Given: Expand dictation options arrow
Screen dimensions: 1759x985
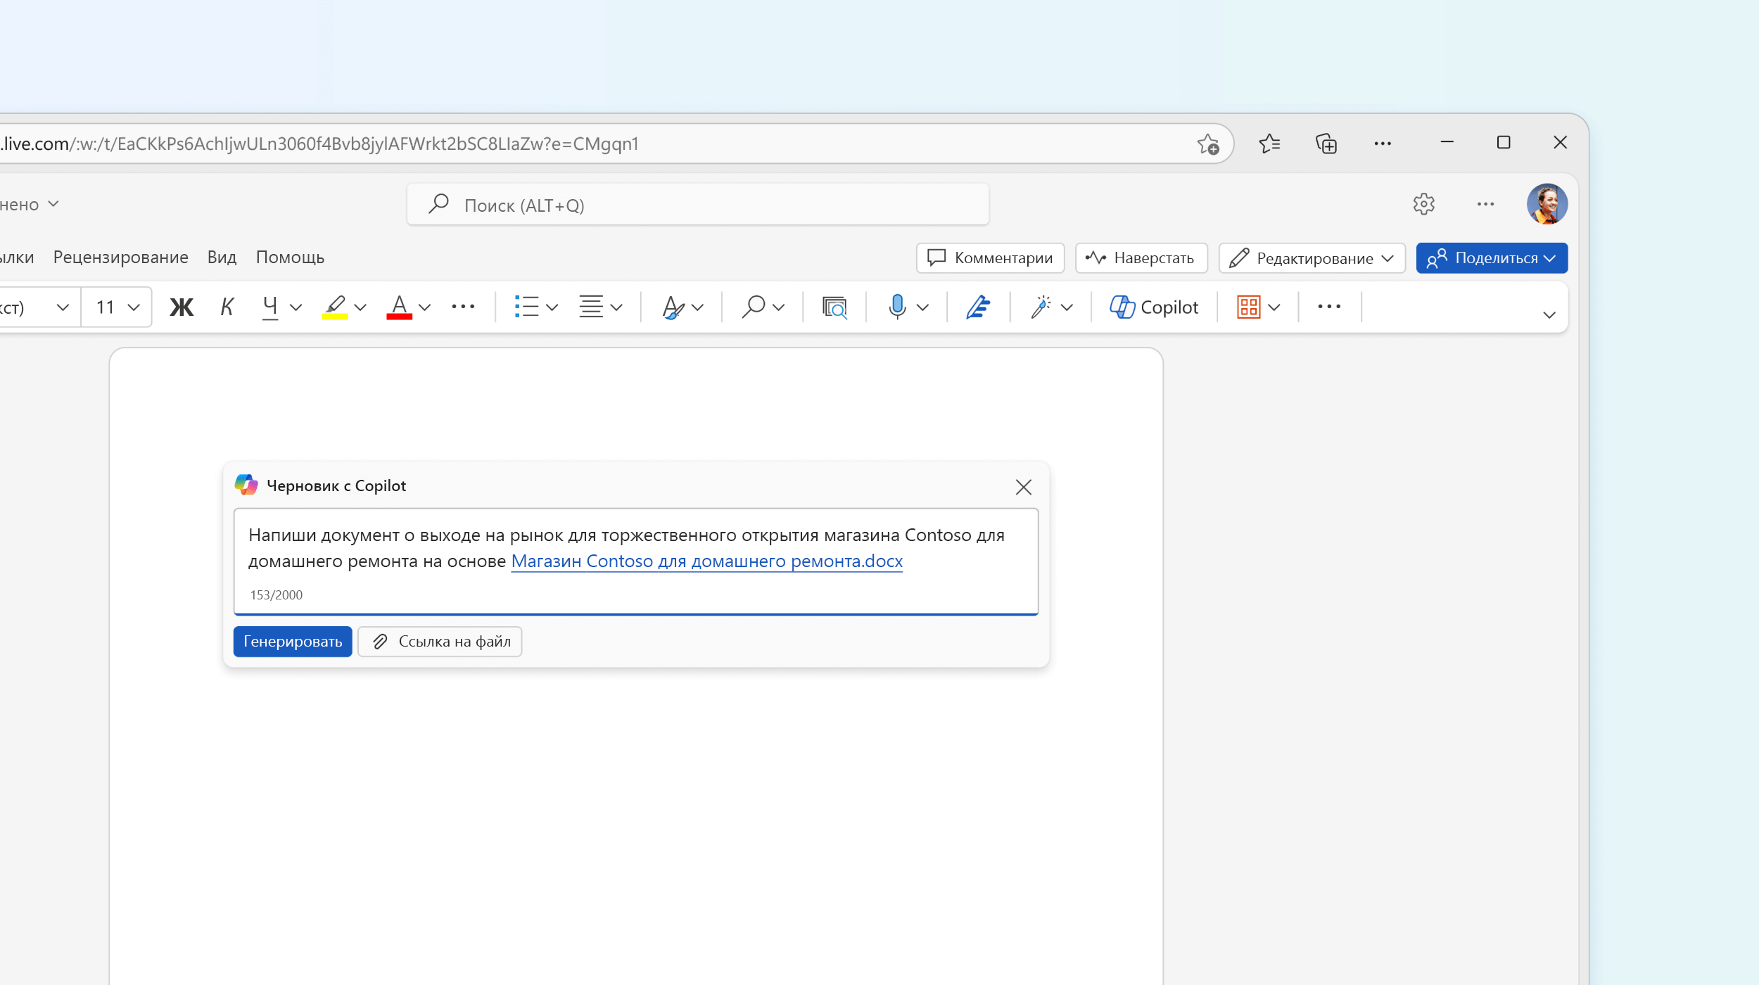Looking at the screenshot, I should 923,307.
